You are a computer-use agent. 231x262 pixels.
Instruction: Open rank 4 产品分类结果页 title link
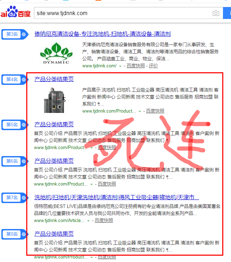click(54, 79)
